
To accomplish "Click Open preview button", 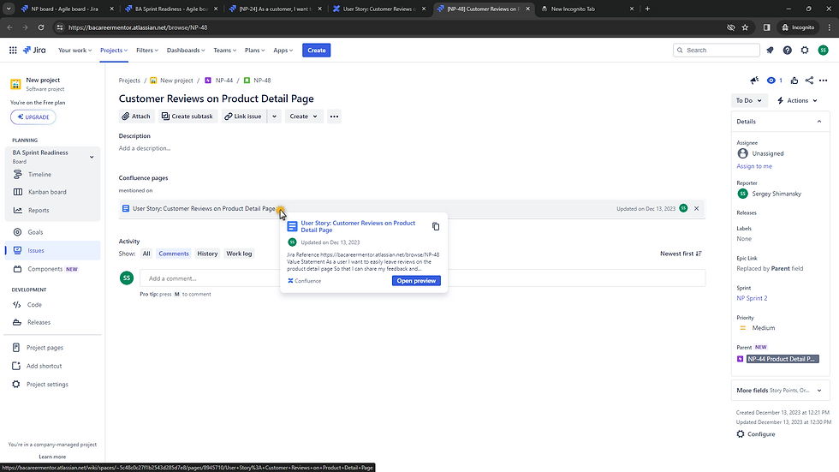I will [416, 281].
